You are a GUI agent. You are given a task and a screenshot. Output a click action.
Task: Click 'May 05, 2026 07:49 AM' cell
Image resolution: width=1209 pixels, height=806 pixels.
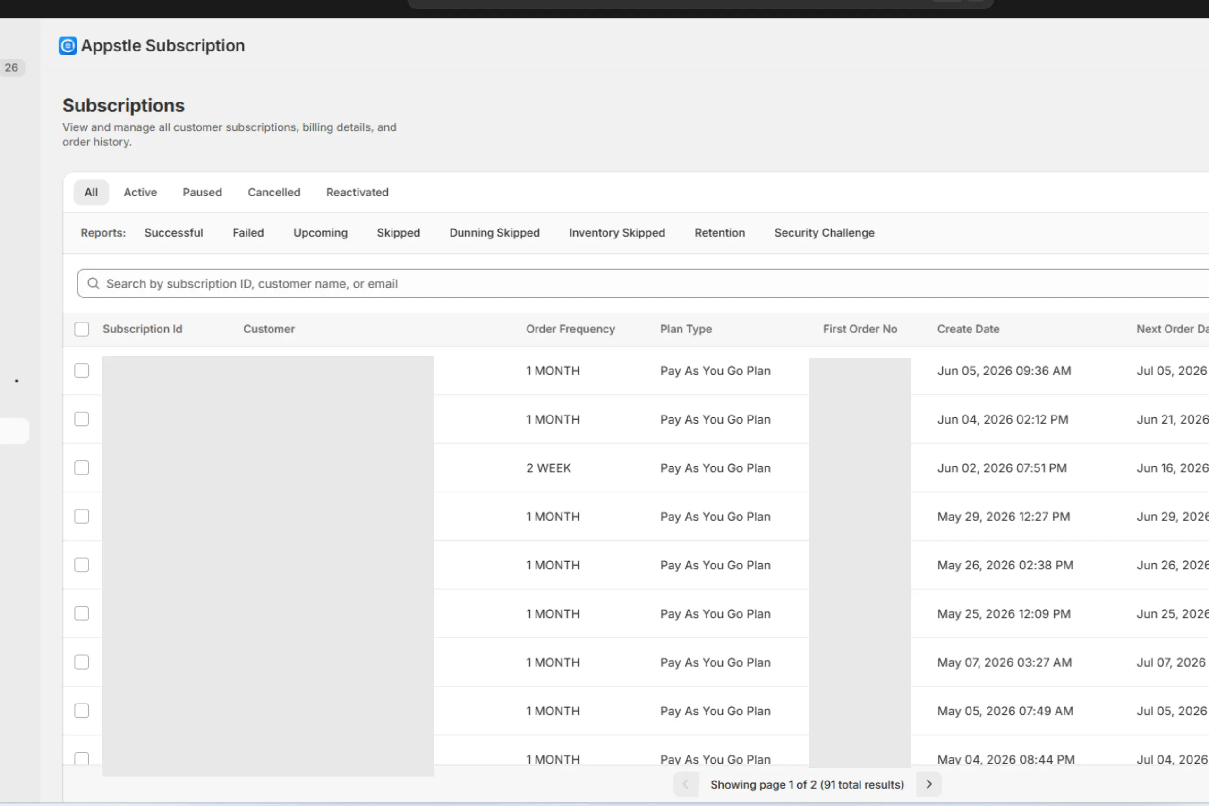(1005, 711)
